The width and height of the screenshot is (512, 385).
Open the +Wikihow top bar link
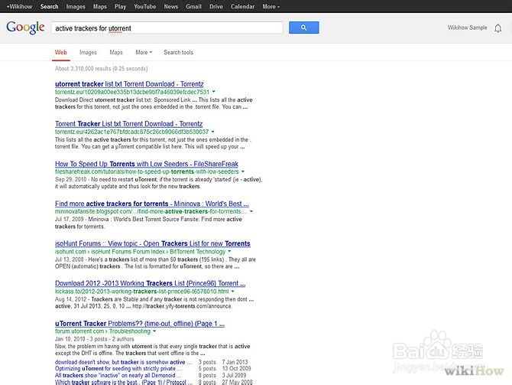pyautogui.click(x=19, y=7)
